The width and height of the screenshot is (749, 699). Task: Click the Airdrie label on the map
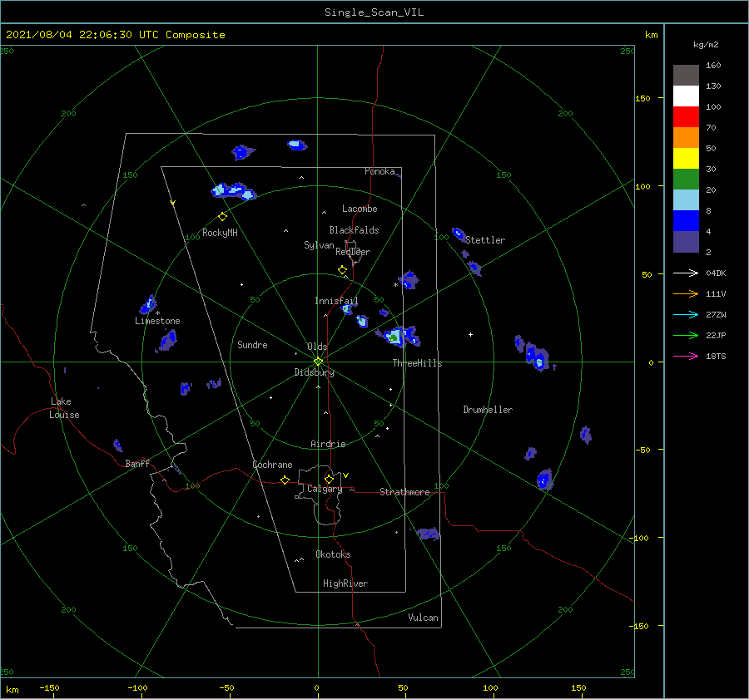[x=328, y=444]
